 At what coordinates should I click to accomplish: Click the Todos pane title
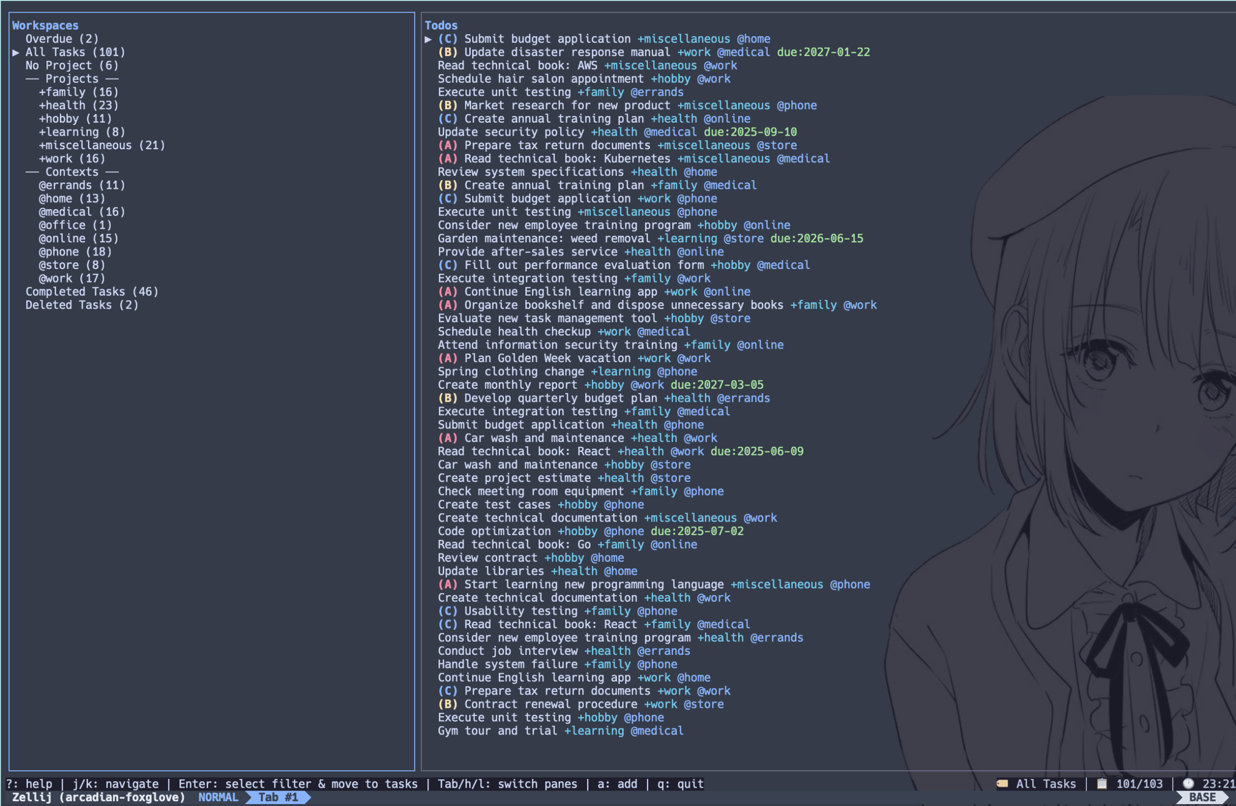click(x=440, y=26)
